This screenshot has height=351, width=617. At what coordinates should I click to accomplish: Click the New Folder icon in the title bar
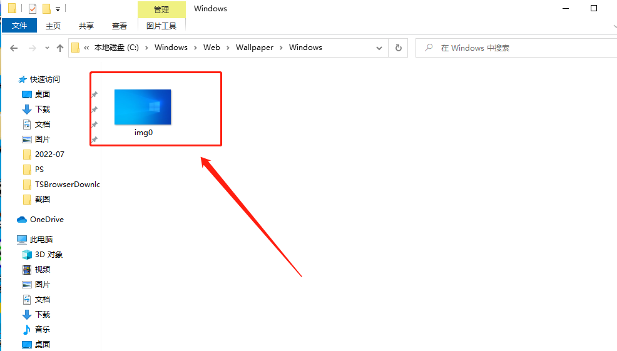46,9
